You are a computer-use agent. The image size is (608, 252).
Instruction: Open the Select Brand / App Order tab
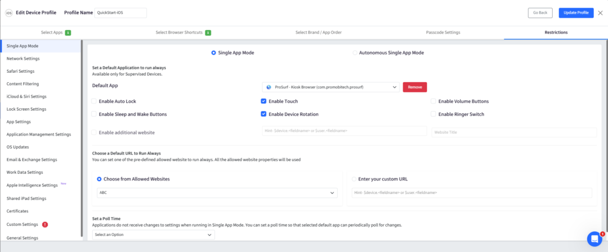[x=318, y=33]
